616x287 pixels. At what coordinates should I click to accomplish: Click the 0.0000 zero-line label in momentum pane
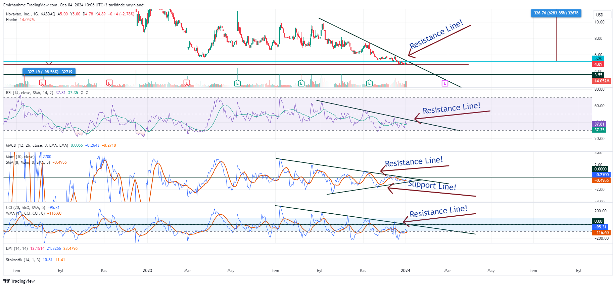pyautogui.click(x=600, y=169)
